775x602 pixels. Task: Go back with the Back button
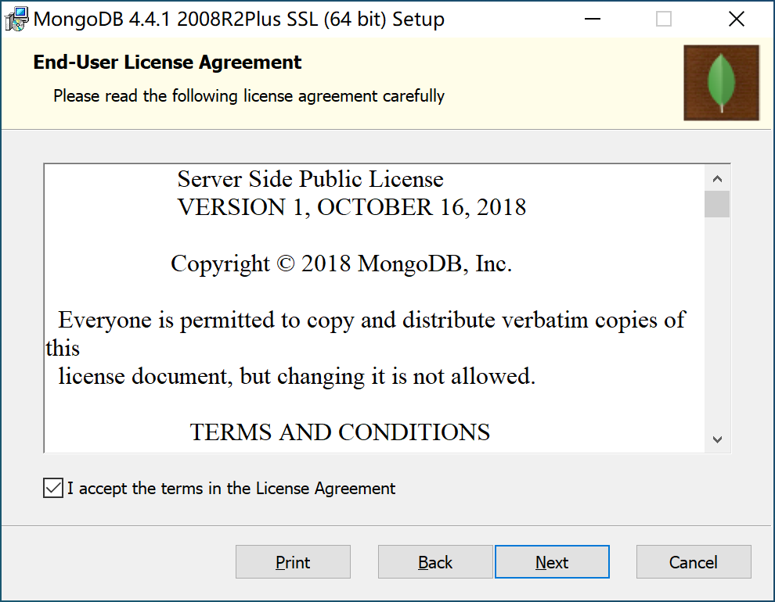click(x=435, y=562)
